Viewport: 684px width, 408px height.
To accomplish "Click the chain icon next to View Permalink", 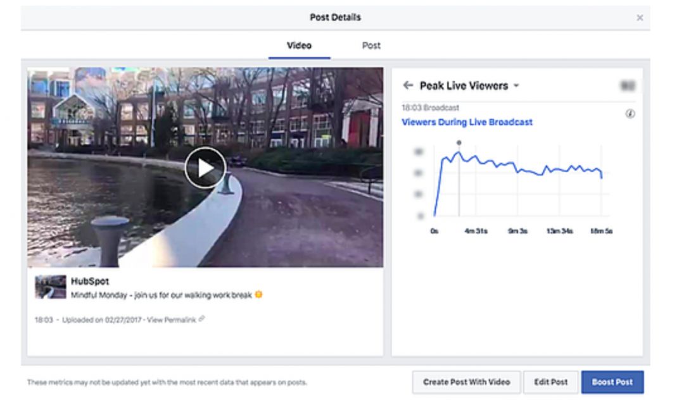I will [x=202, y=319].
